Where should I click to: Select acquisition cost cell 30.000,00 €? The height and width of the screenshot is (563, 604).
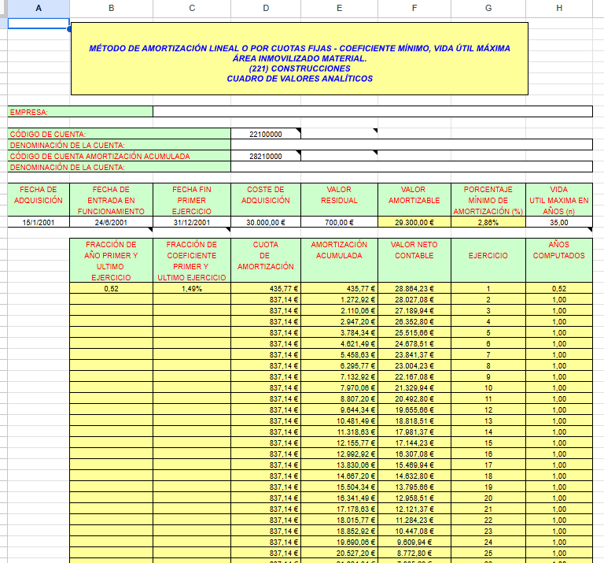click(x=266, y=222)
